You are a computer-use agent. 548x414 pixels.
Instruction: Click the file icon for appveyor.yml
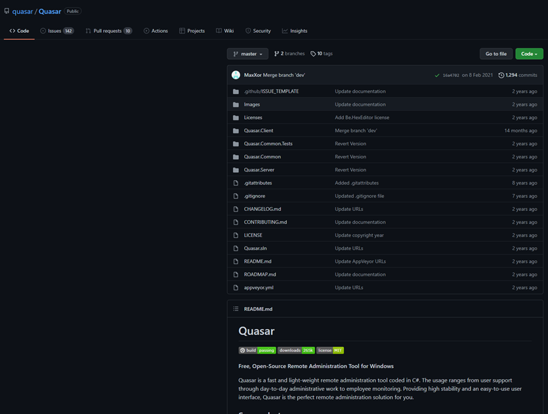[x=236, y=288]
